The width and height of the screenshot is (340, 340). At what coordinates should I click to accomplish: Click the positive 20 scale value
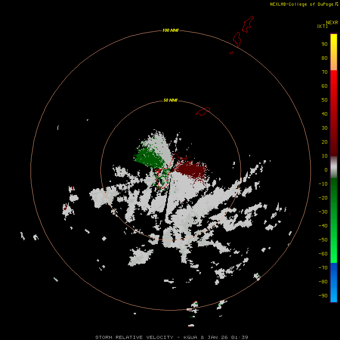click(x=325, y=142)
